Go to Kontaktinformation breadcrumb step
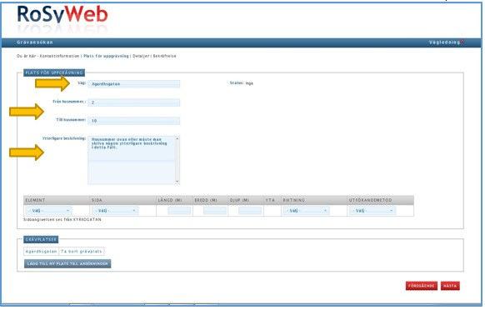Viewport: 485px width, 310px height. click(x=60, y=56)
